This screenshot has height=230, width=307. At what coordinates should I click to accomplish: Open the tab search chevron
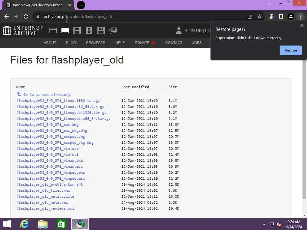[269, 4]
